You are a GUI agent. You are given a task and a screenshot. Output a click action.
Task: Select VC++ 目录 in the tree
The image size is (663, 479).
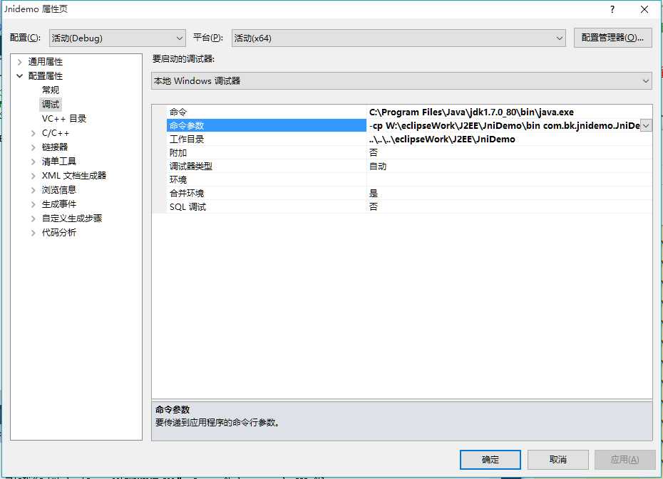[64, 119]
